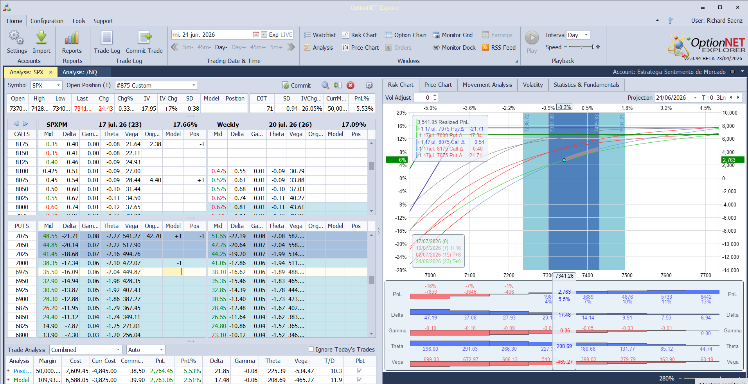
Task: Switch to the Analysis: /NQ tab
Action: coord(80,72)
